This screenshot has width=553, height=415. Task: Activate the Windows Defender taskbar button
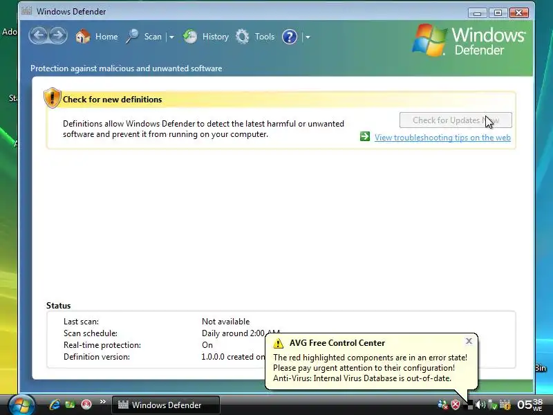coord(166,405)
